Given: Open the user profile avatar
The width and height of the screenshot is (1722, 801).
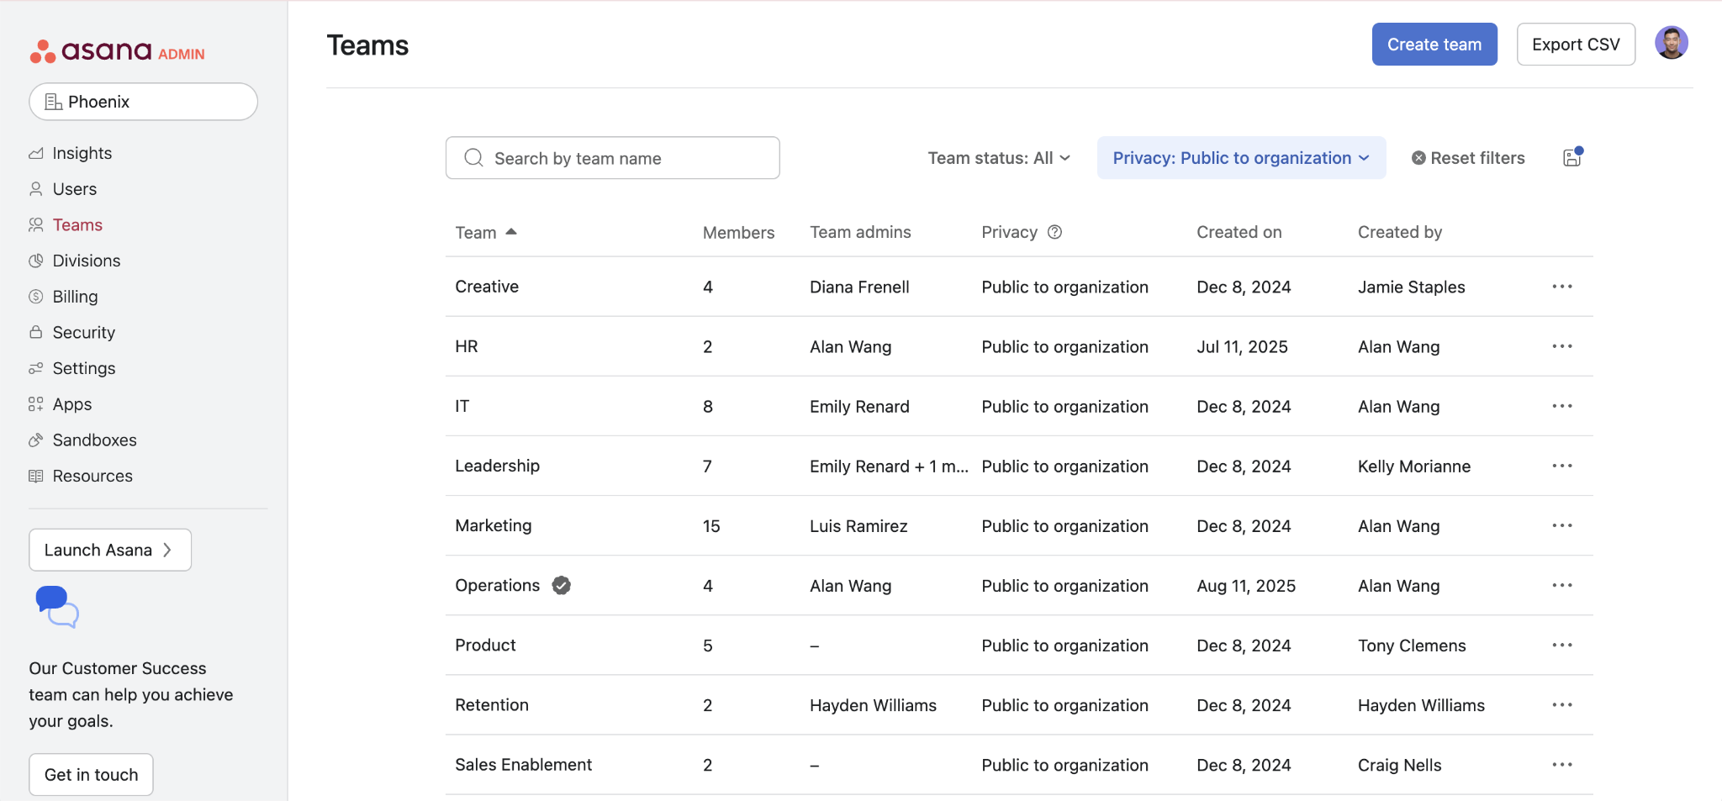Looking at the screenshot, I should pyautogui.click(x=1672, y=43).
